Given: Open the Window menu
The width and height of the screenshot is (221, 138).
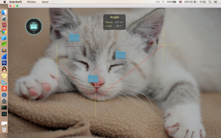Looking at the screenshot, I should tap(31, 2).
